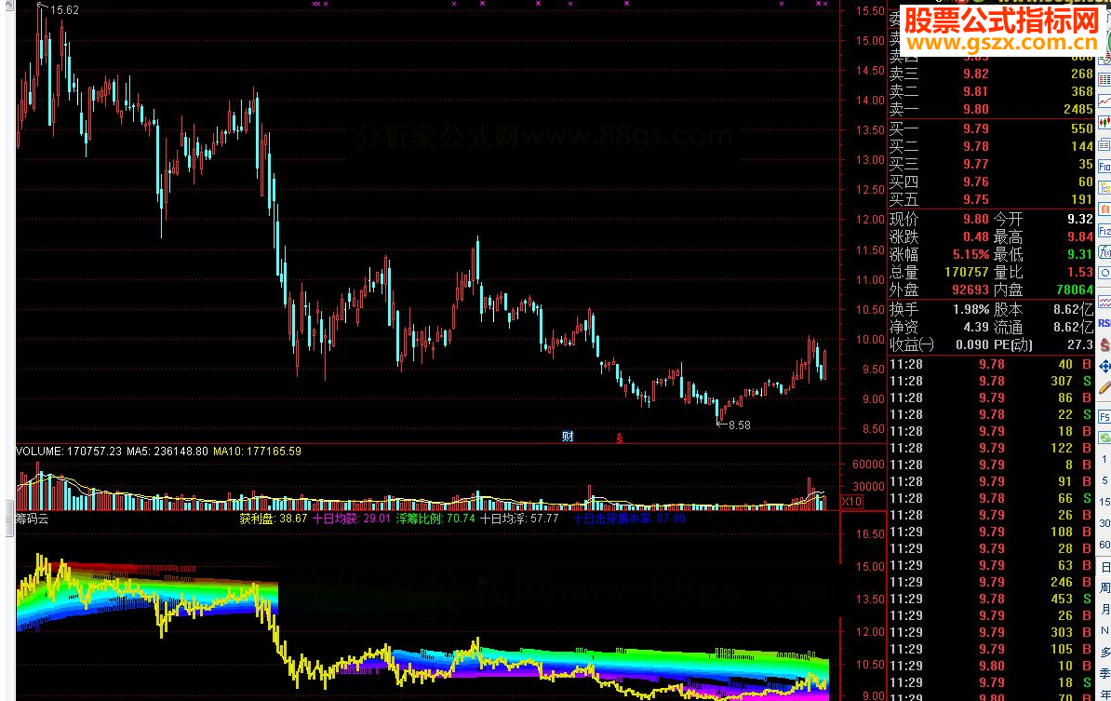The width and height of the screenshot is (1111, 701).
Task: Click the red $ marker under the chart
Action: tap(620, 438)
